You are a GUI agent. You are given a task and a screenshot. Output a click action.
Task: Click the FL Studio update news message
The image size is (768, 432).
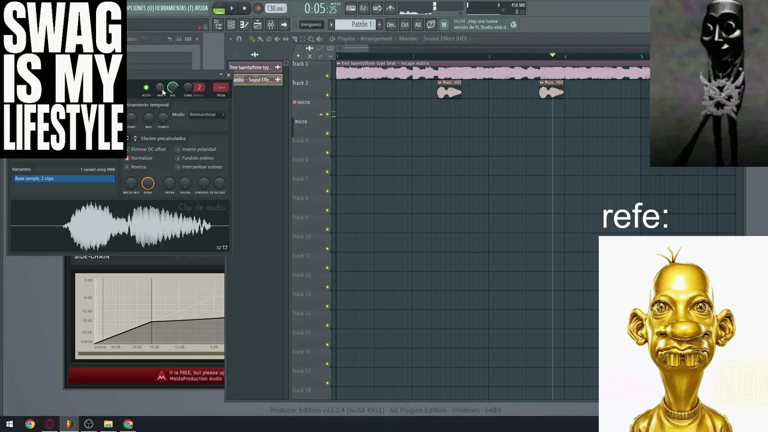pyautogui.click(x=485, y=24)
